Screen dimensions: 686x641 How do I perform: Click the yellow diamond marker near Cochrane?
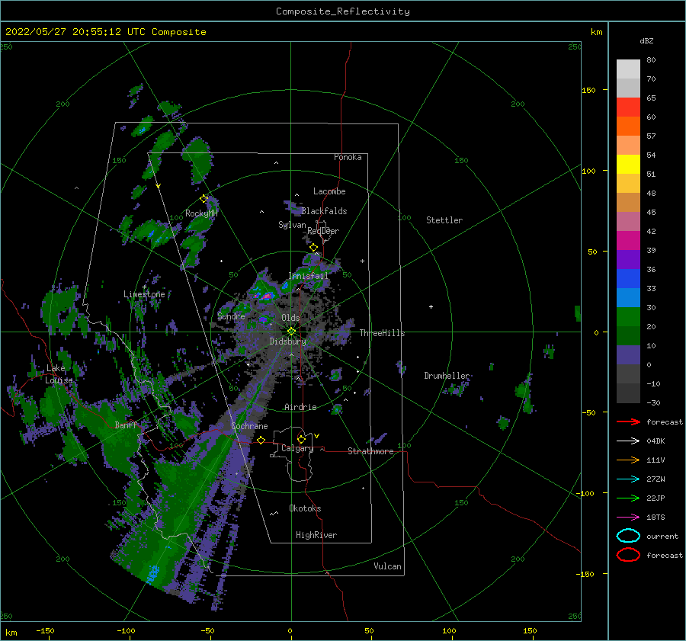click(x=261, y=441)
